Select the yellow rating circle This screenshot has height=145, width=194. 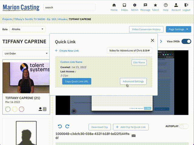click(x=15, y=109)
